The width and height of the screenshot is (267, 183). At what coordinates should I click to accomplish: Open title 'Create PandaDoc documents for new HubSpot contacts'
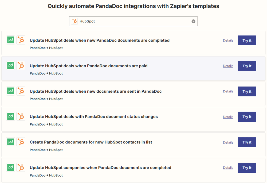[91, 142]
